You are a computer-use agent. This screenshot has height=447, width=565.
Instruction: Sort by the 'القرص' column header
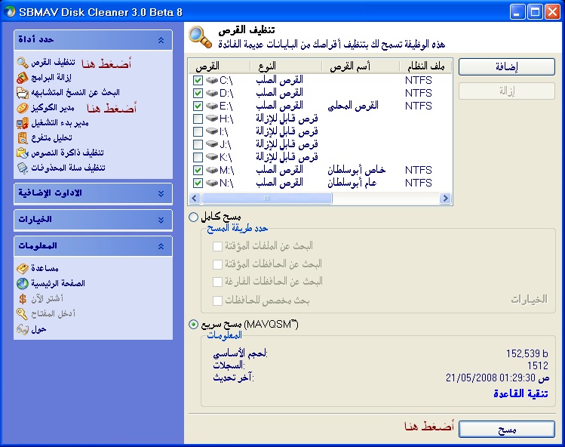coord(219,66)
